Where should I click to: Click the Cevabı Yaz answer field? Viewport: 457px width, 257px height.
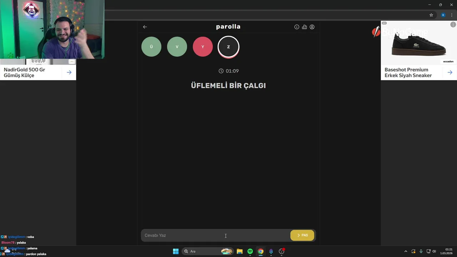tap(216, 235)
